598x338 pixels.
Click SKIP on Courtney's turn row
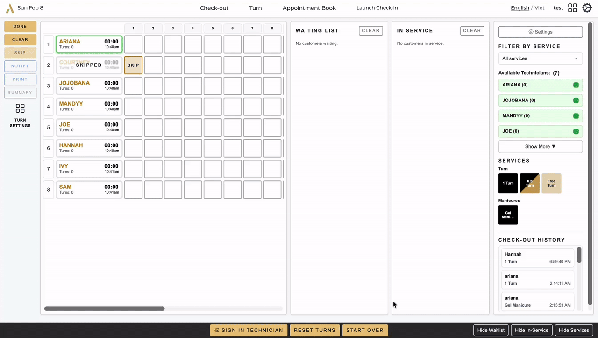[x=133, y=65]
